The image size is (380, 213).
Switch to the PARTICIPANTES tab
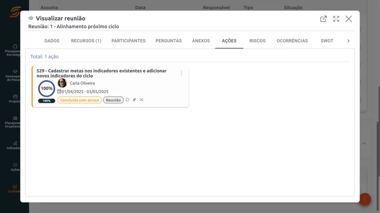point(128,41)
